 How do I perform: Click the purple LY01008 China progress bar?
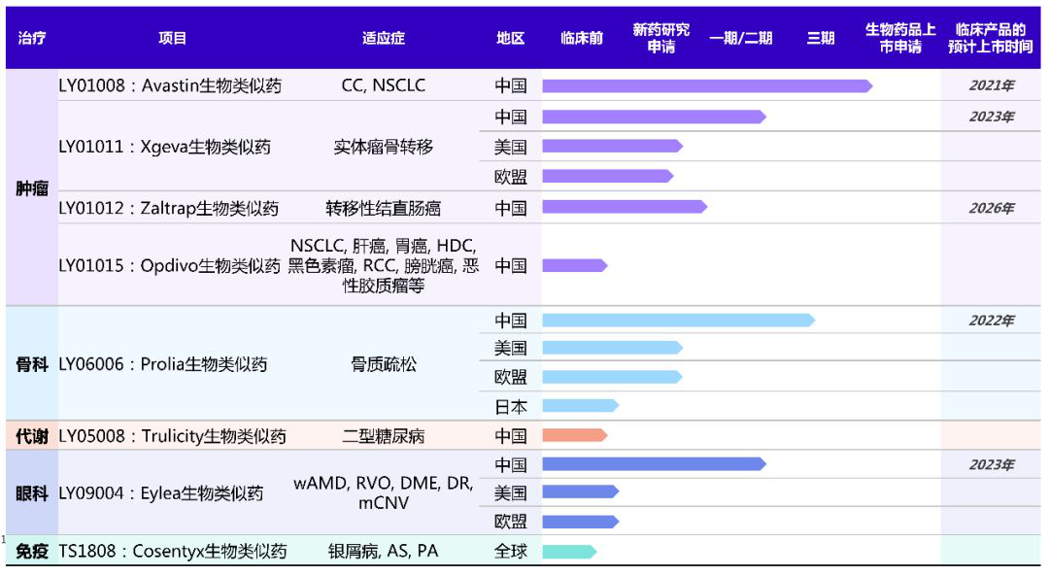coord(707,85)
